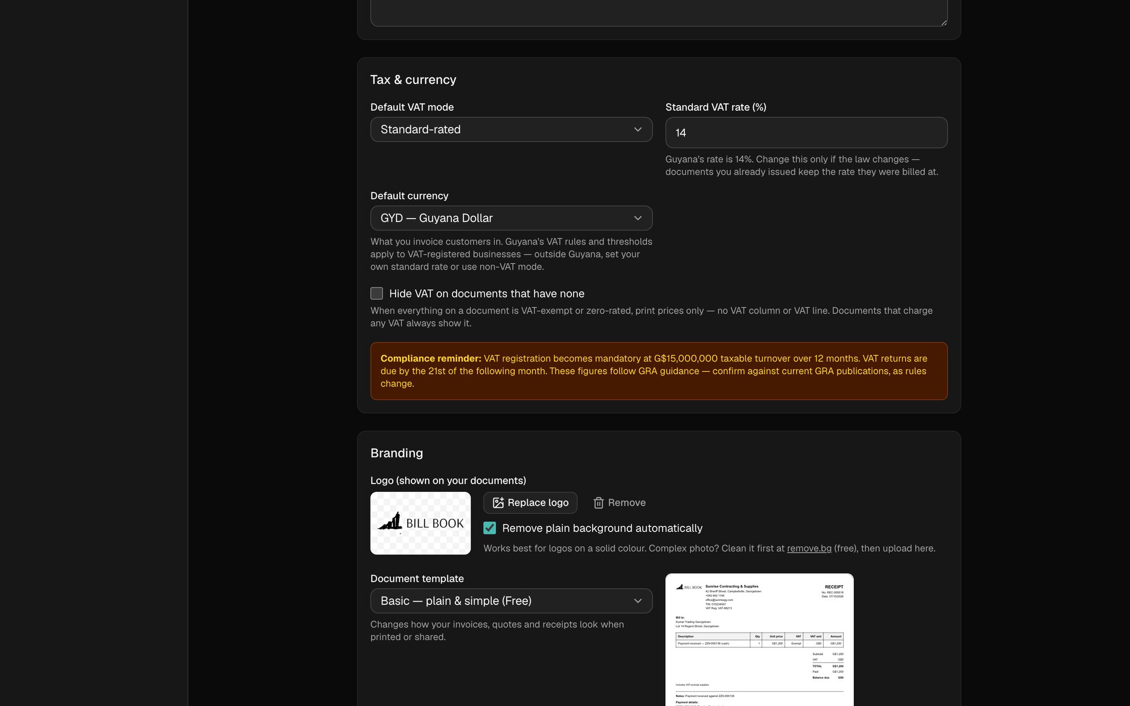The image size is (1130, 706).
Task: Open the Default VAT mode dropdown
Action: click(511, 129)
